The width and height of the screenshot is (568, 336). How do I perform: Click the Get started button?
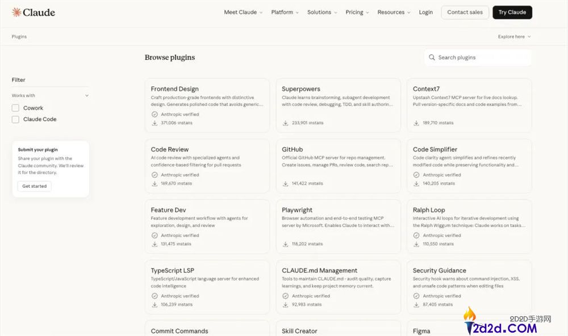tap(35, 186)
